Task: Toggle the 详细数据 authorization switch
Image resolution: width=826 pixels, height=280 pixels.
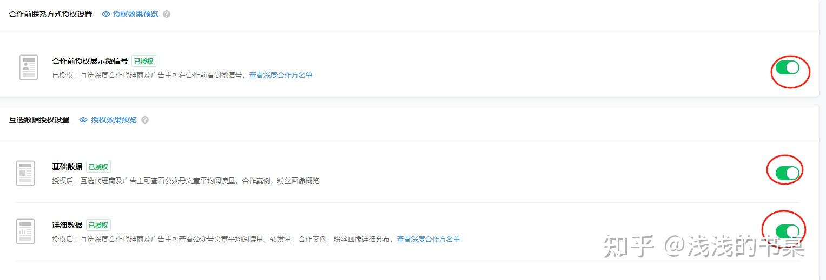Action: pyautogui.click(x=787, y=231)
